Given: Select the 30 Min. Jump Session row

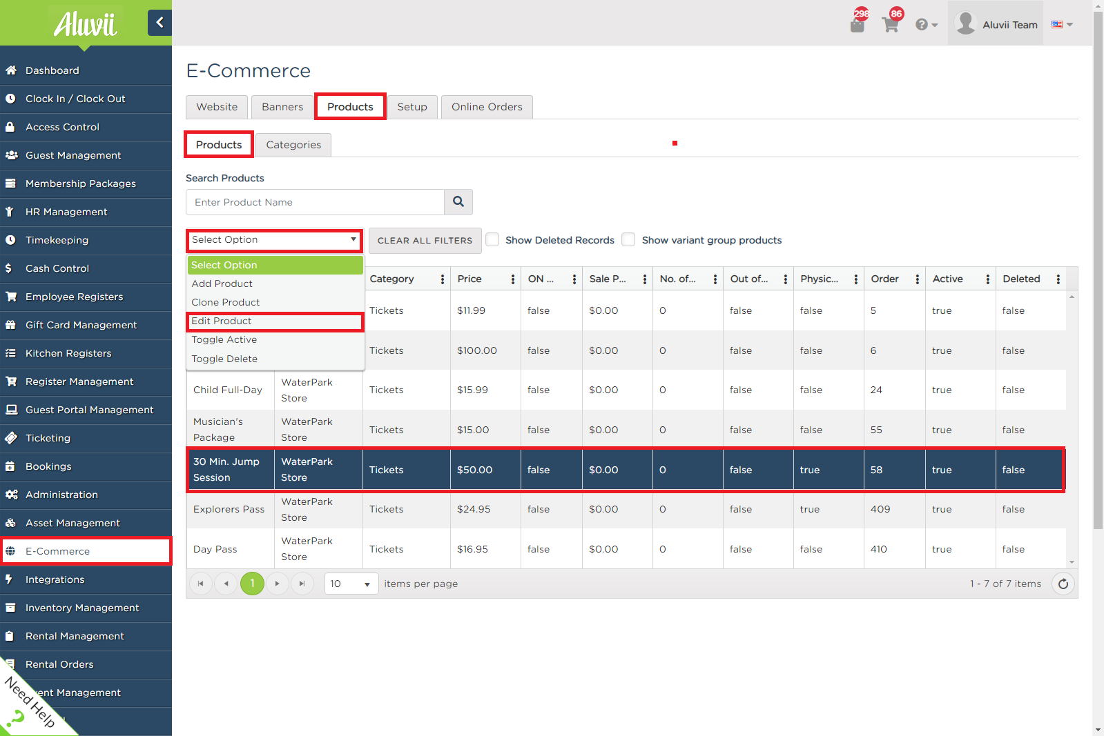Looking at the screenshot, I should 626,470.
